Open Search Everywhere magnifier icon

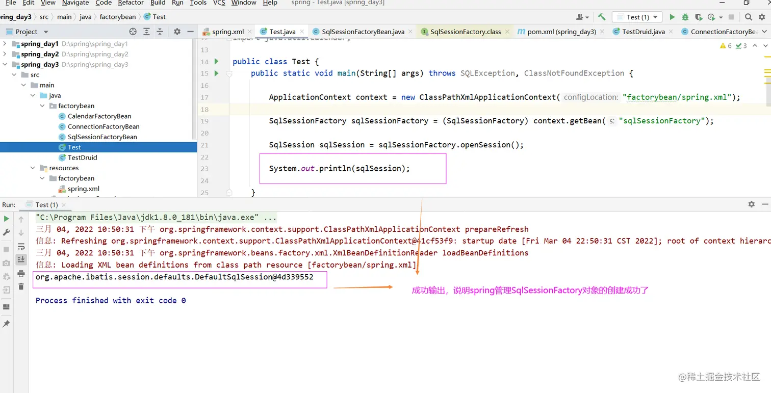[748, 17]
